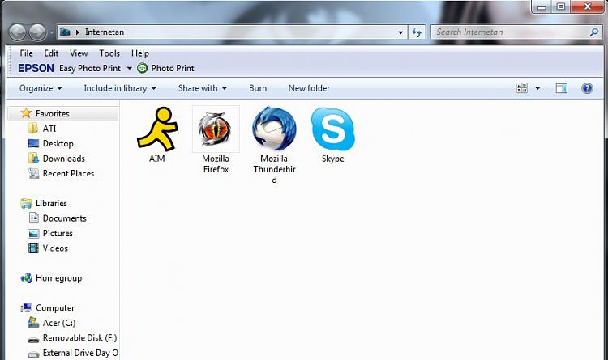
Task: Toggle the preview pane icon
Action: 562,88
